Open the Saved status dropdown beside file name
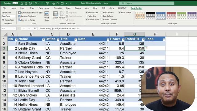This screenshot has height=111, width=197. tap(110, 3)
